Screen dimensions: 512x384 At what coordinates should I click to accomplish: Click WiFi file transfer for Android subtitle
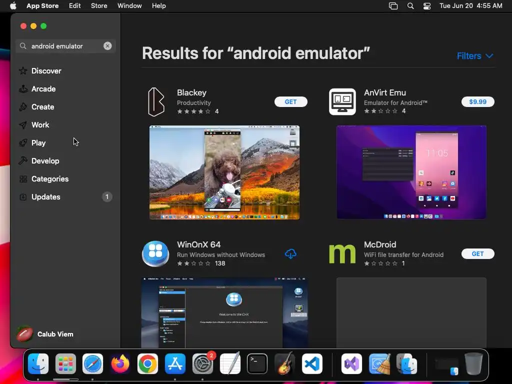coord(404,254)
